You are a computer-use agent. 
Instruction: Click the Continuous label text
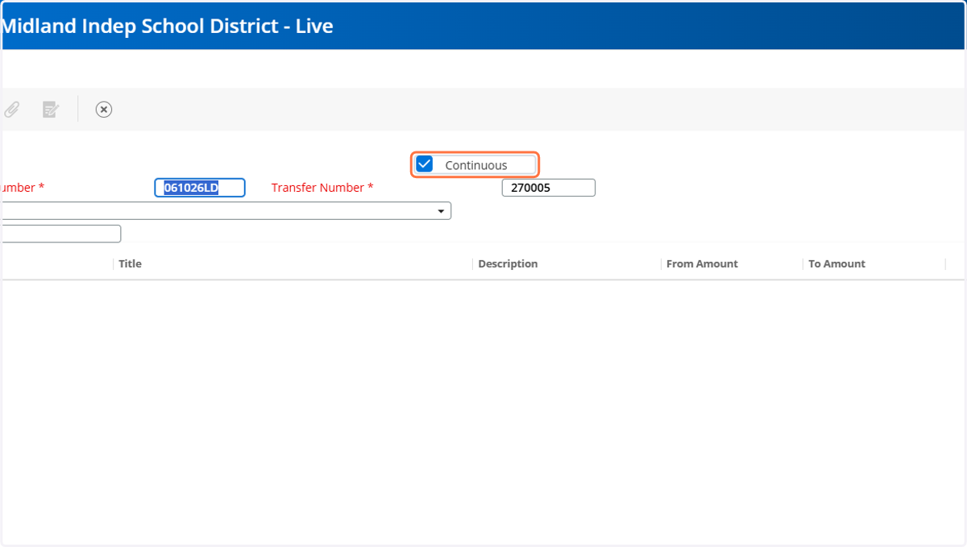pos(476,165)
